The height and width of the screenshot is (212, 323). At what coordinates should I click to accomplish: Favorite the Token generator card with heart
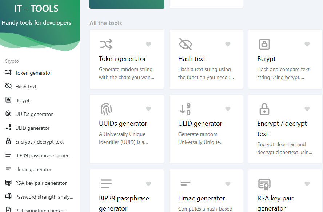[x=148, y=44]
